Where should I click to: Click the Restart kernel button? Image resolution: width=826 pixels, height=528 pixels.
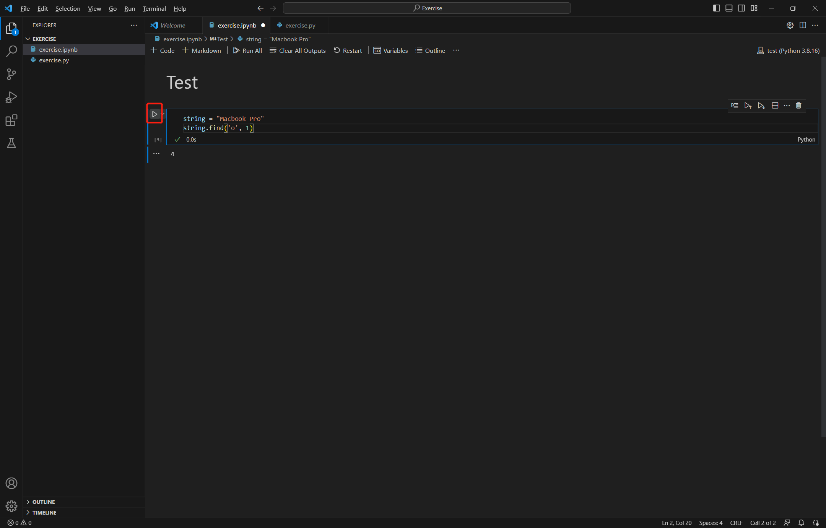[348, 51]
